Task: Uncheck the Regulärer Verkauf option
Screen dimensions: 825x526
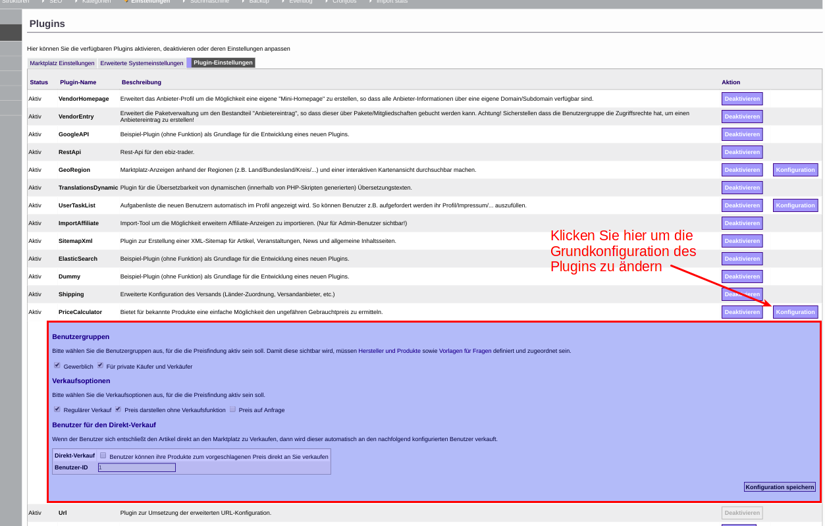Action: click(x=57, y=409)
